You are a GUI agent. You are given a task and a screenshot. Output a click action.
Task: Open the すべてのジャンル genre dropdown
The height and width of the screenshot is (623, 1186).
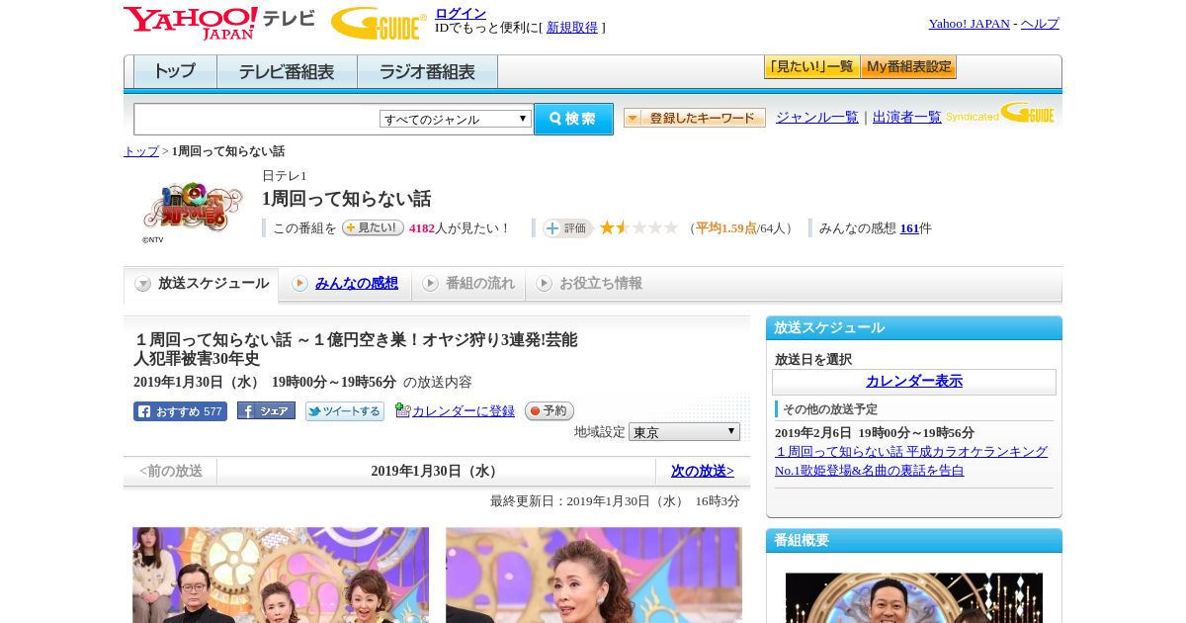coord(456,119)
